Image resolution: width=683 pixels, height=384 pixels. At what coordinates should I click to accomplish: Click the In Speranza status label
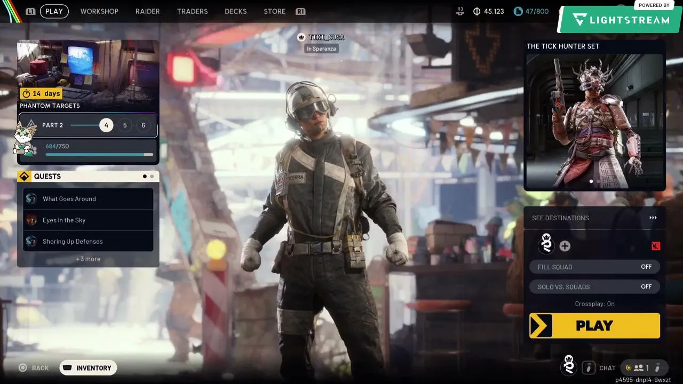coord(322,49)
